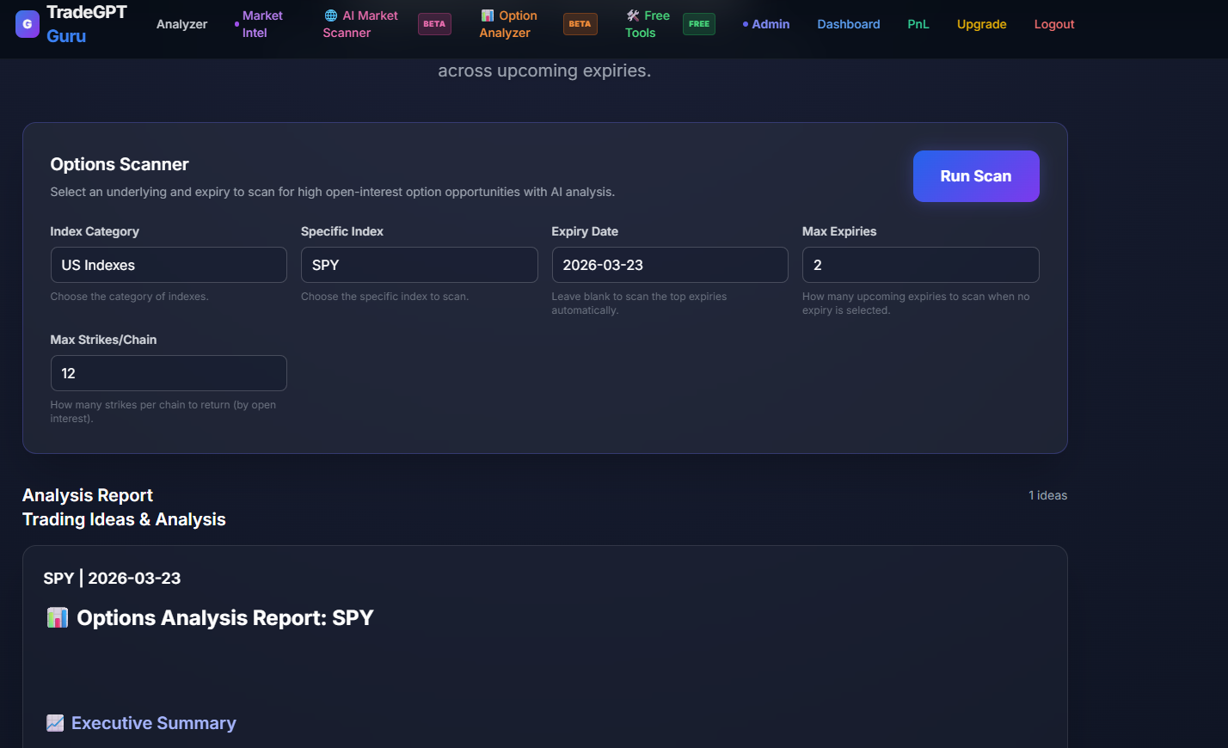Click the TradeGPT Guru logo icon
The image size is (1228, 748).
[28, 23]
